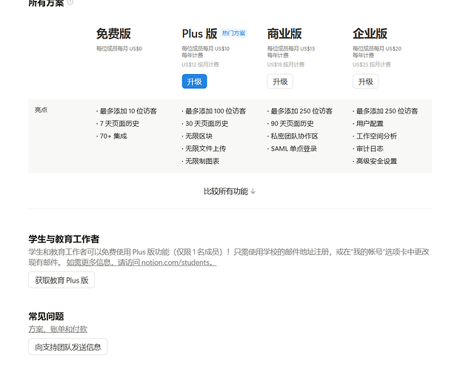Image resolution: width=460 pixels, height=370 pixels.
Task: Click US$12 按月计费 text
Action: [x=200, y=65]
